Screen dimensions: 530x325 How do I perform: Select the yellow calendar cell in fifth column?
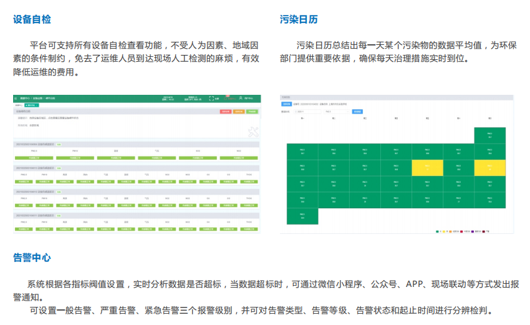(x=428, y=168)
